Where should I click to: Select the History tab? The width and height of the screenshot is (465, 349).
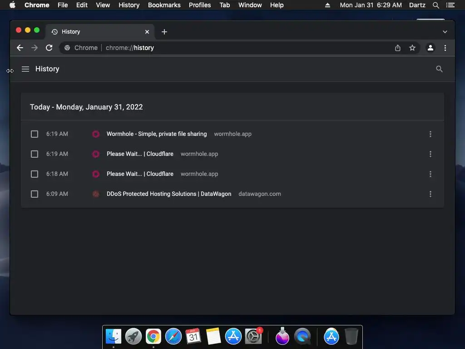100,32
